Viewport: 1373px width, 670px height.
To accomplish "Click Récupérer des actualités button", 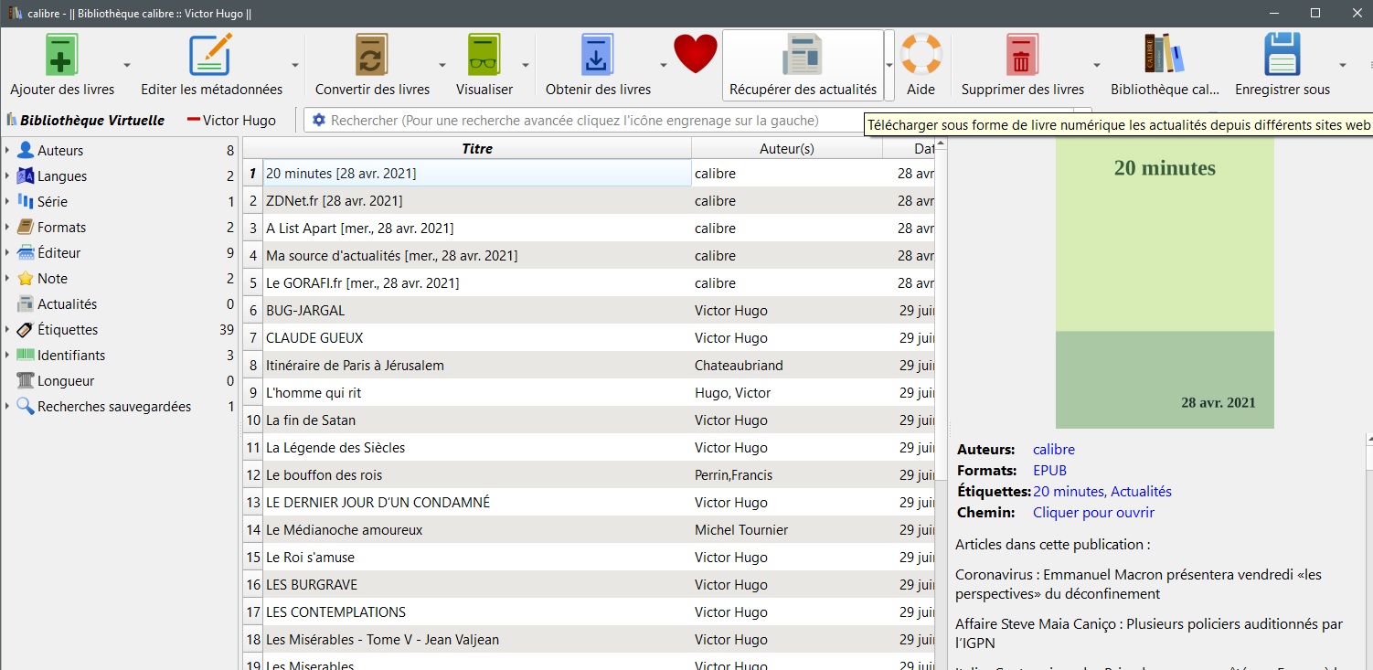I will 803,65.
